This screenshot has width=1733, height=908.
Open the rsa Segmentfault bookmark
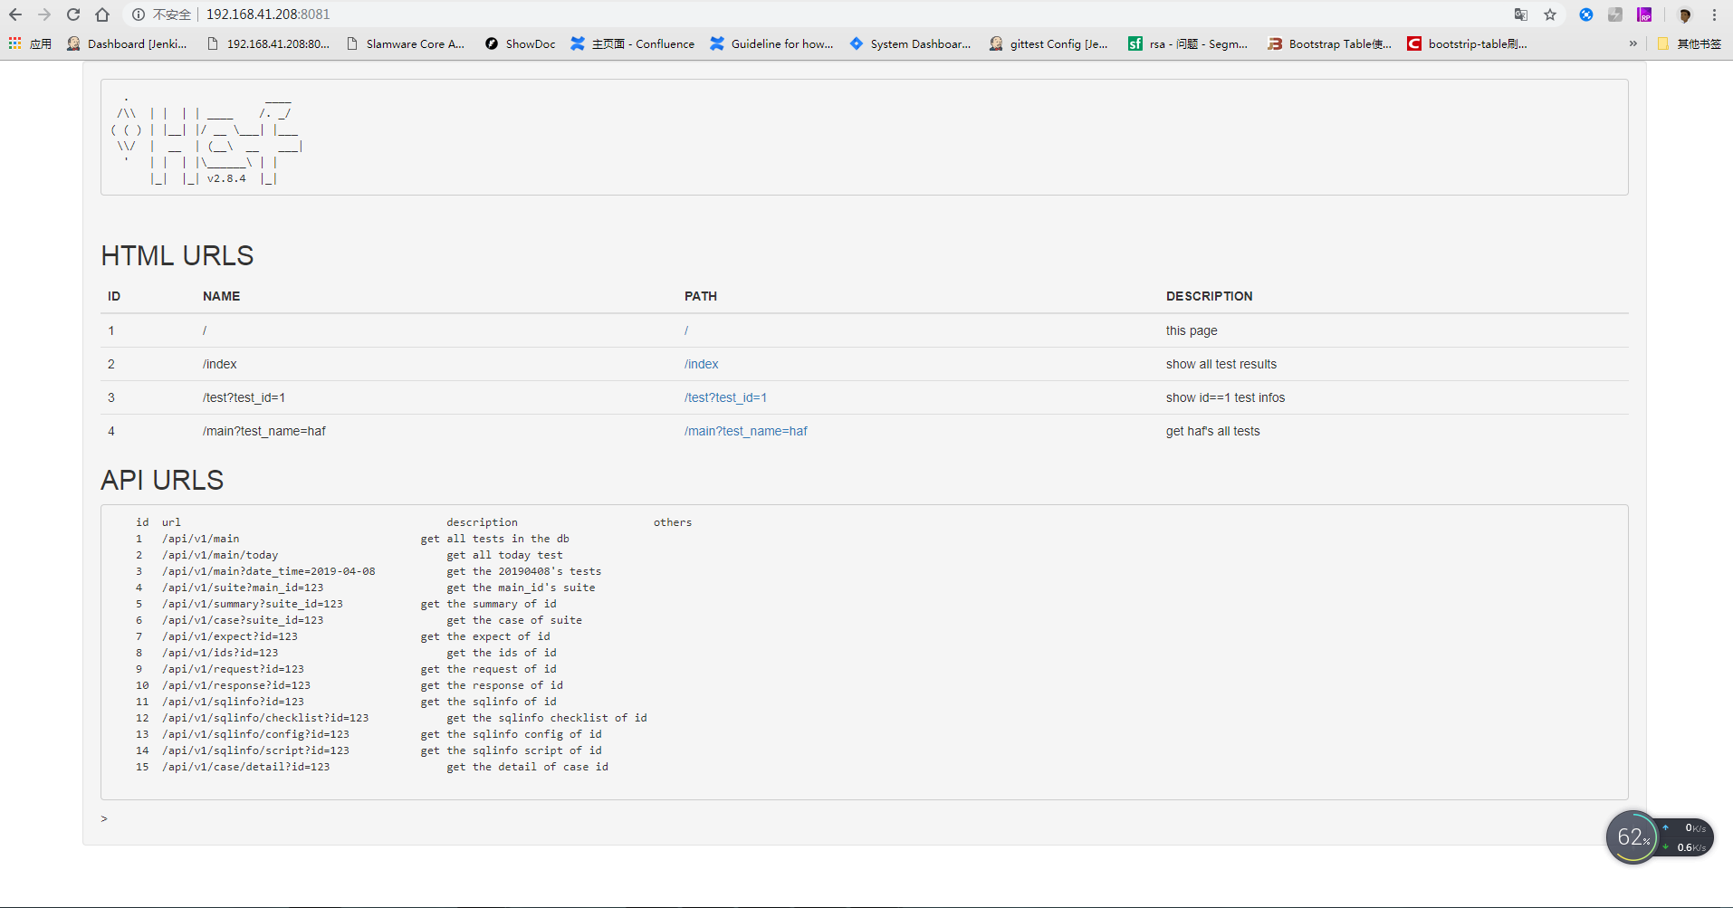tap(1188, 43)
